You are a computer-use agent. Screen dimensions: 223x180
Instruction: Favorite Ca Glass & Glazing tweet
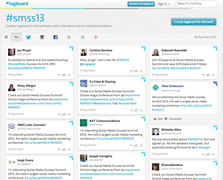point(142,110)
